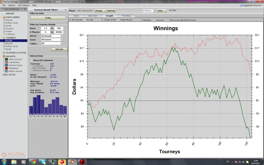Open Skype from taskbar
Viewport: 264px width, 165px height.
pos(43,162)
